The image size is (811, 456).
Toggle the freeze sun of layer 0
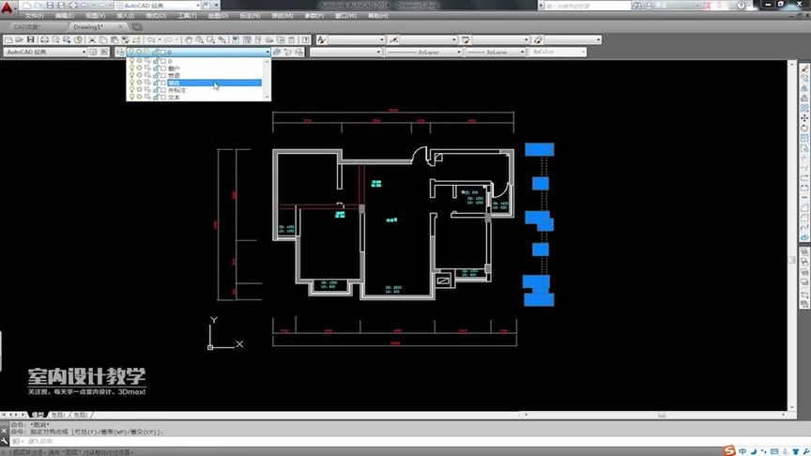pos(139,61)
